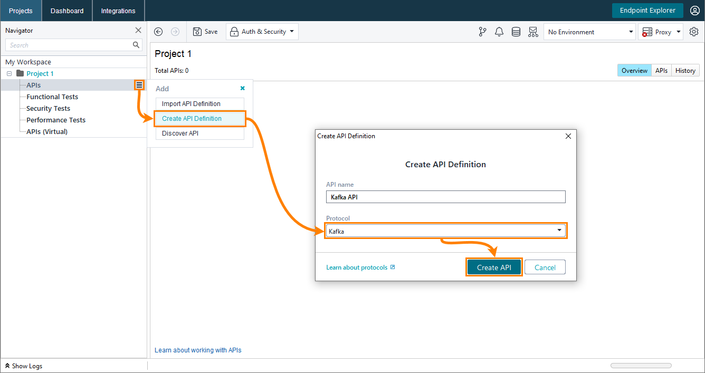The height and width of the screenshot is (373, 705).
Task: Click the hamburger menu next to APIs
Action: tap(139, 85)
